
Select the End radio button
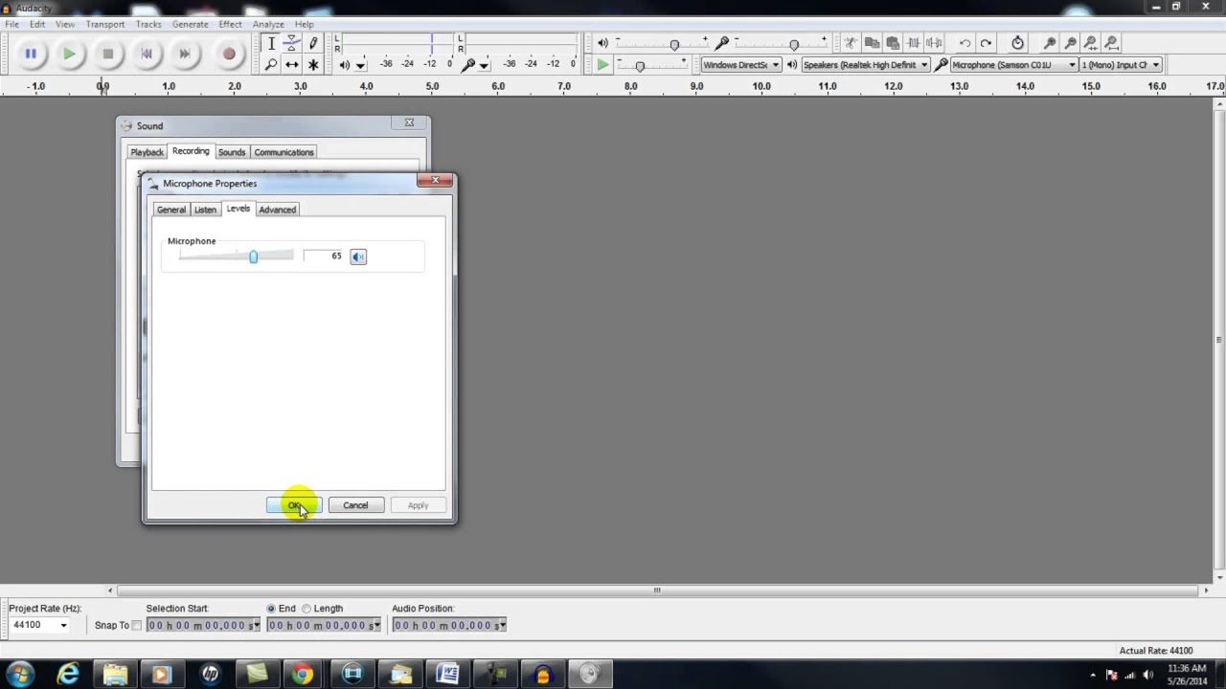(271, 609)
